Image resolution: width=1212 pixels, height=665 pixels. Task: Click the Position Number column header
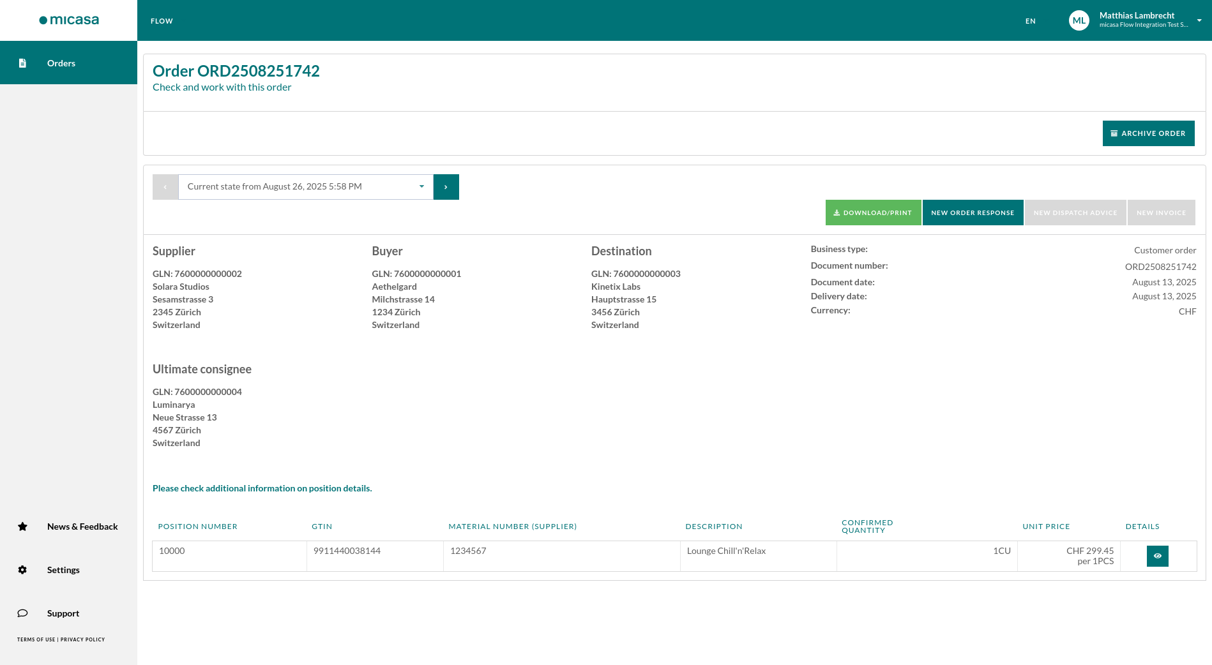click(x=197, y=527)
